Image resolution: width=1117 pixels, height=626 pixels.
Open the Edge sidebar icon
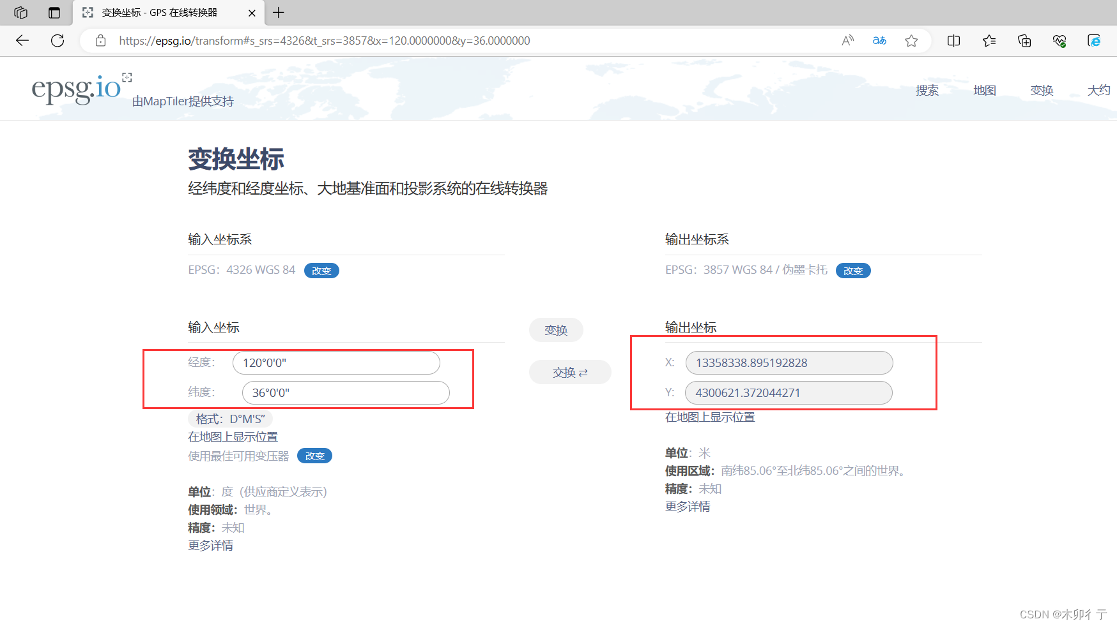1094,41
